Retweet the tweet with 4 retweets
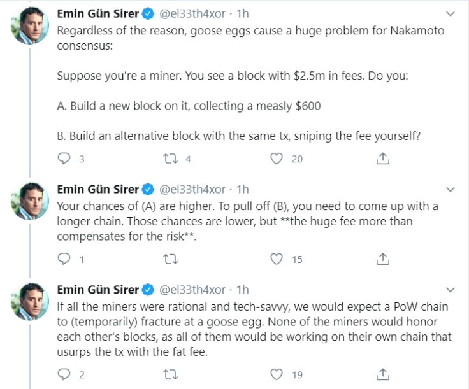 coord(171,159)
